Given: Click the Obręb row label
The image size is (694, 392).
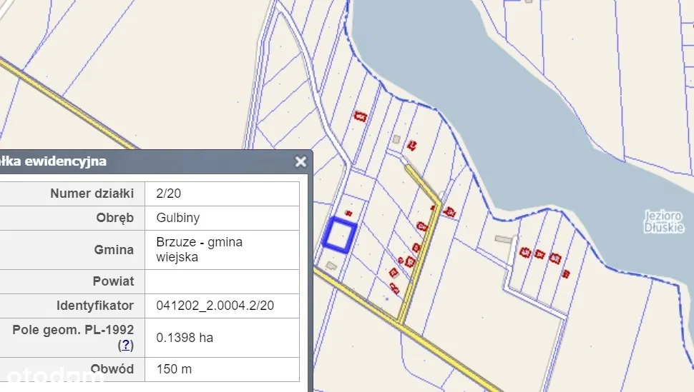Looking at the screenshot, I should click(114, 218).
